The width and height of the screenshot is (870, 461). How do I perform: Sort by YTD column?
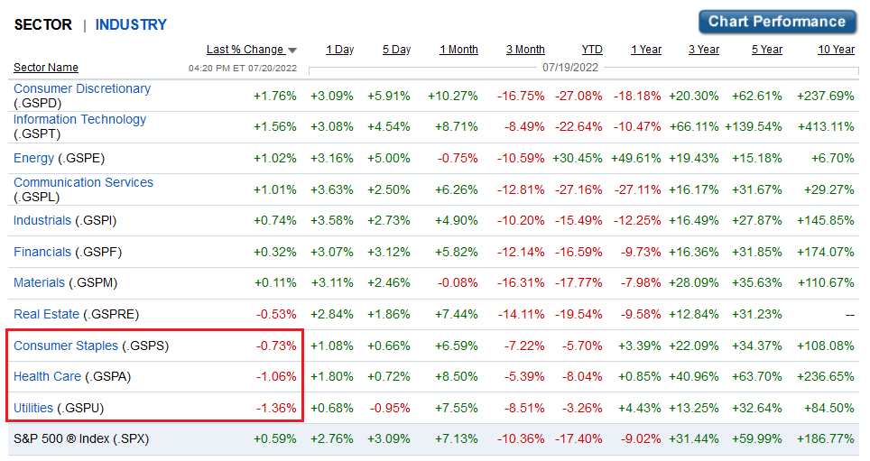coord(592,50)
